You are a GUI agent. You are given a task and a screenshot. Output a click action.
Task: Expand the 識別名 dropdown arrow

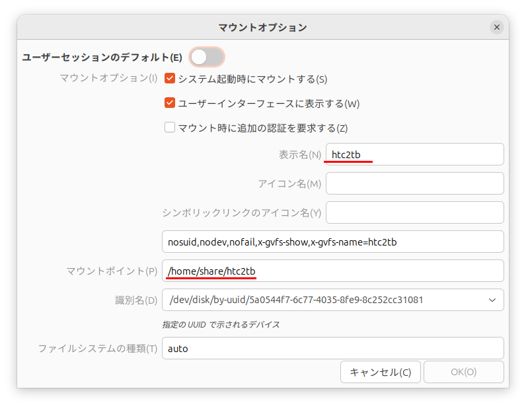click(x=492, y=300)
